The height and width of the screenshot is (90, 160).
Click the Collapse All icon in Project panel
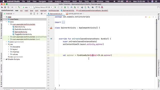click(x=37, y=14)
